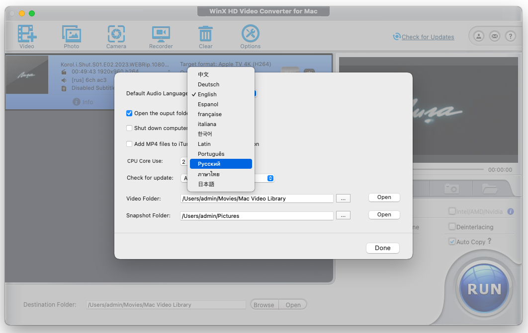This screenshot has width=528, height=333.
Task: Open the screen Recorder tool
Action: pyautogui.click(x=161, y=34)
